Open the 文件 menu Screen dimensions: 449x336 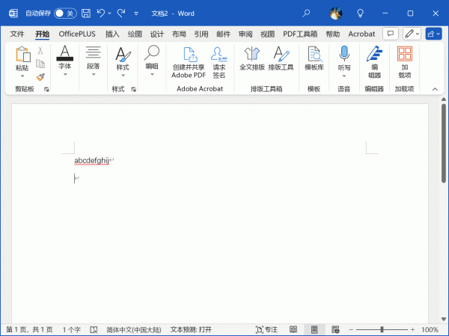pos(17,34)
